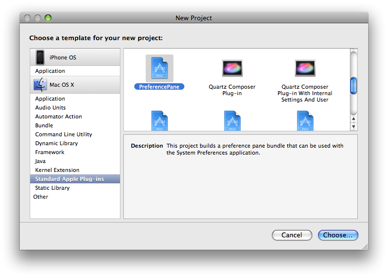The height and width of the screenshot is (277, 388).
Task: Click the Mac OS X Finder icon
Action: click(40, 85)
